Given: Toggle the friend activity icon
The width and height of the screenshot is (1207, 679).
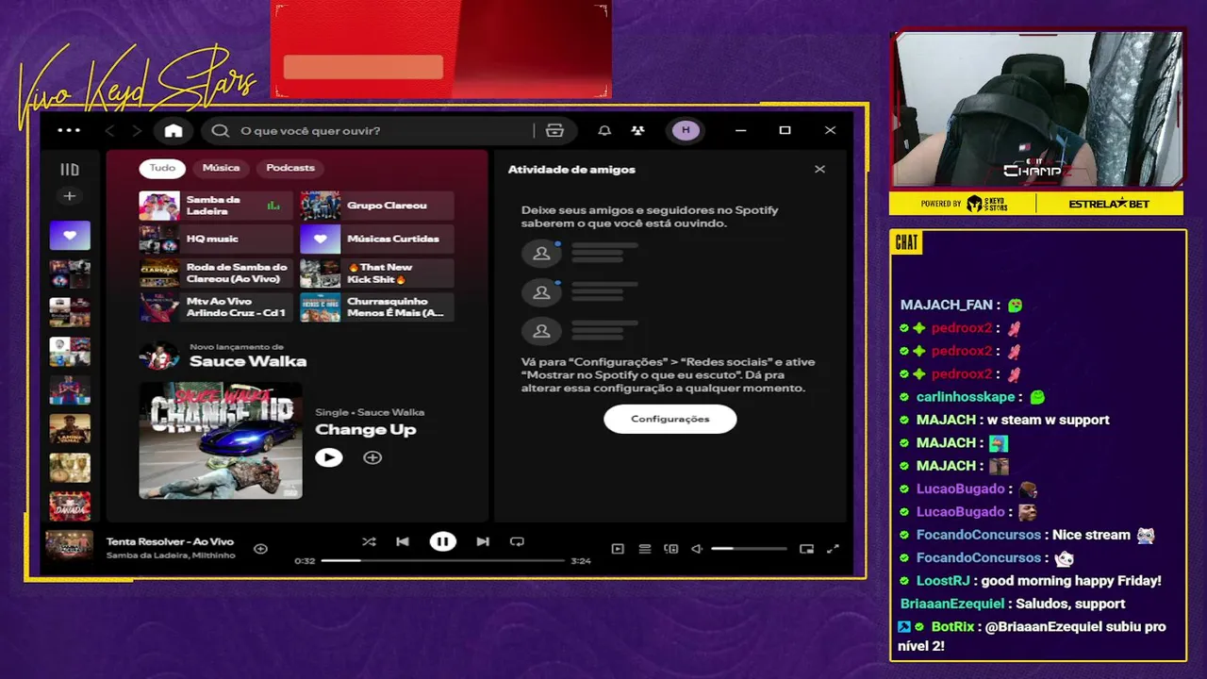Looking at the screenshot, I should 638,130.
